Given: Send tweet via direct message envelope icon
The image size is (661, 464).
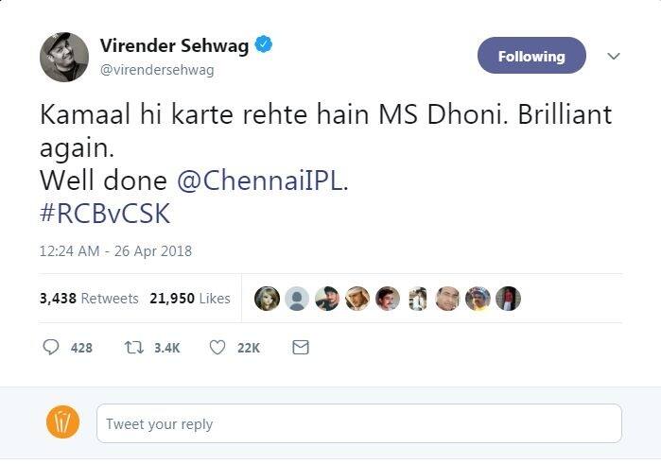Looking at the screenshot, I should pyautogui.click(x=301, y=348).
